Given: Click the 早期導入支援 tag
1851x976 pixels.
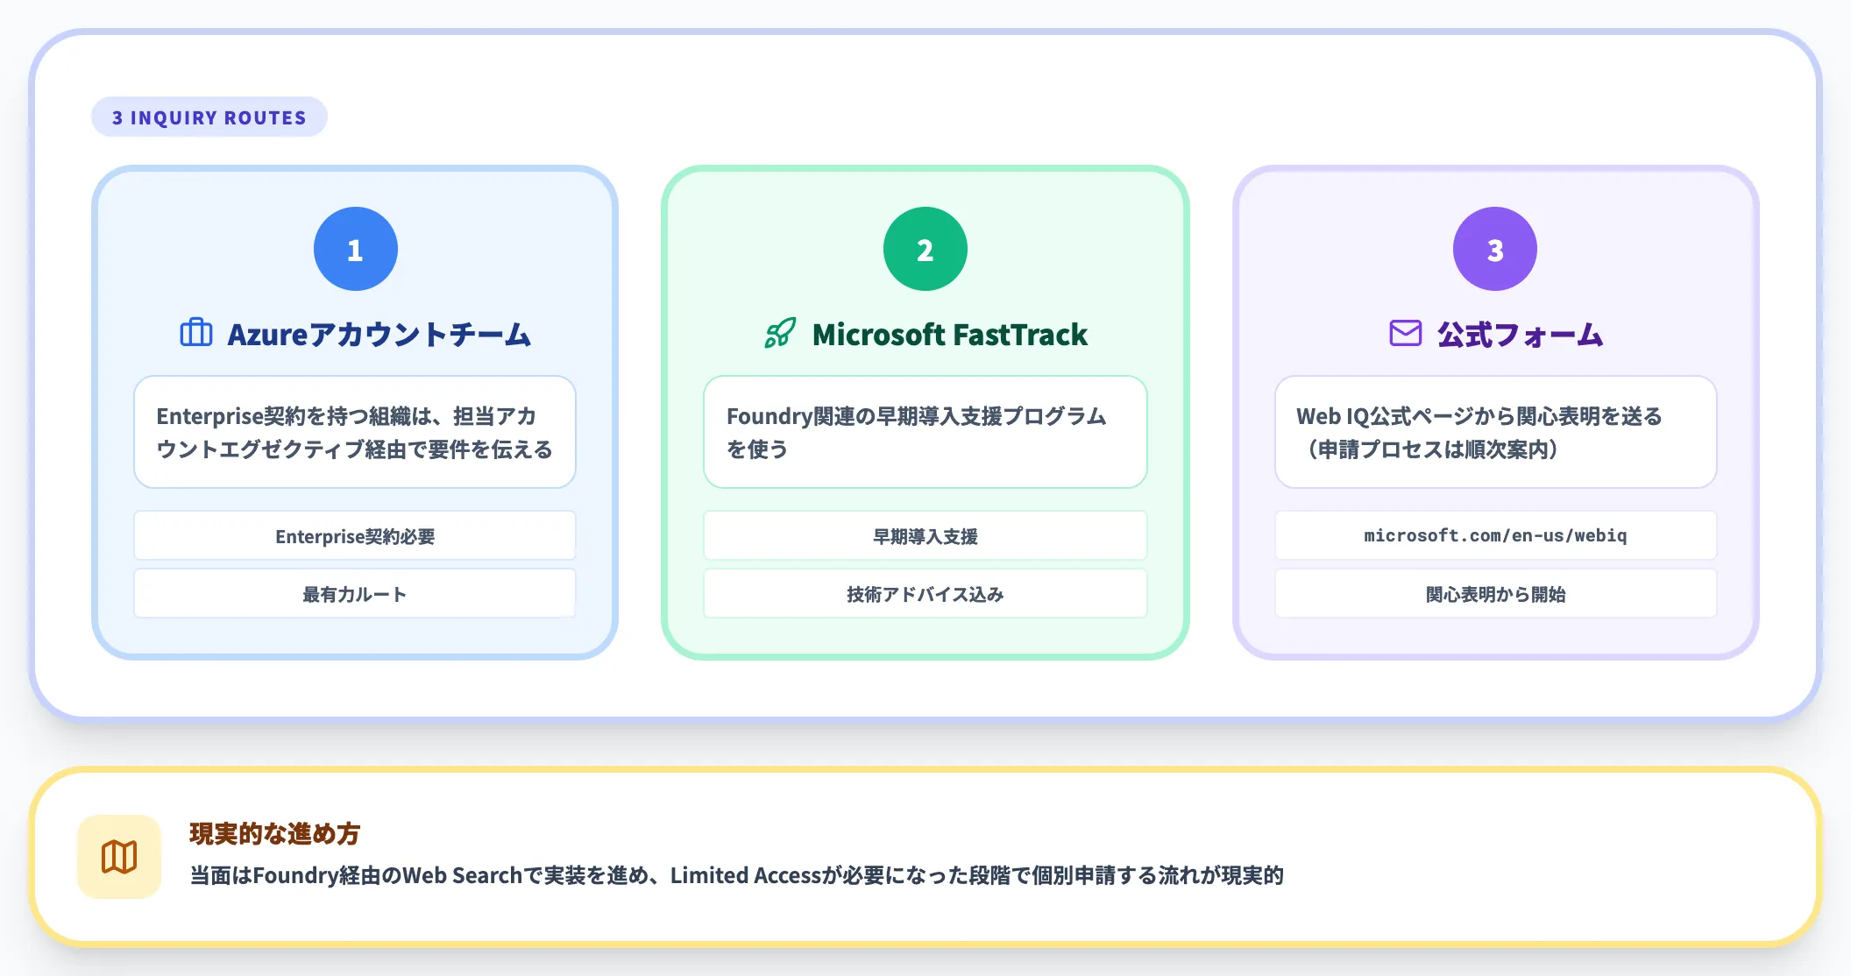Looking at the screenshot, I should point(925,535).
